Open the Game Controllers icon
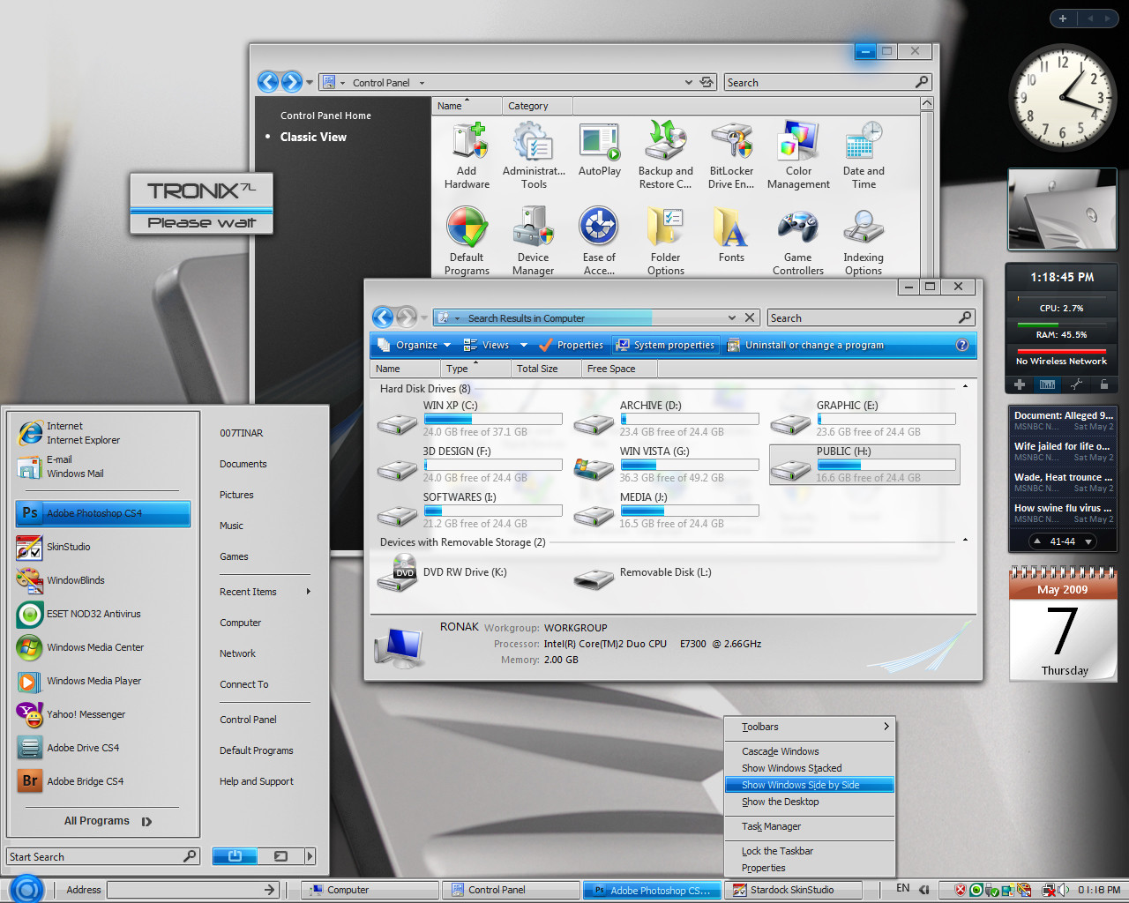 798,241
